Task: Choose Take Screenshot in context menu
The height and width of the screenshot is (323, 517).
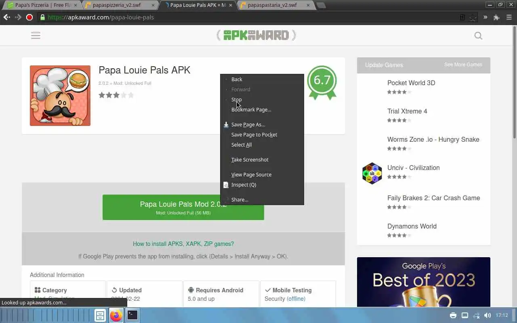Action: click(x=262, y=159)
